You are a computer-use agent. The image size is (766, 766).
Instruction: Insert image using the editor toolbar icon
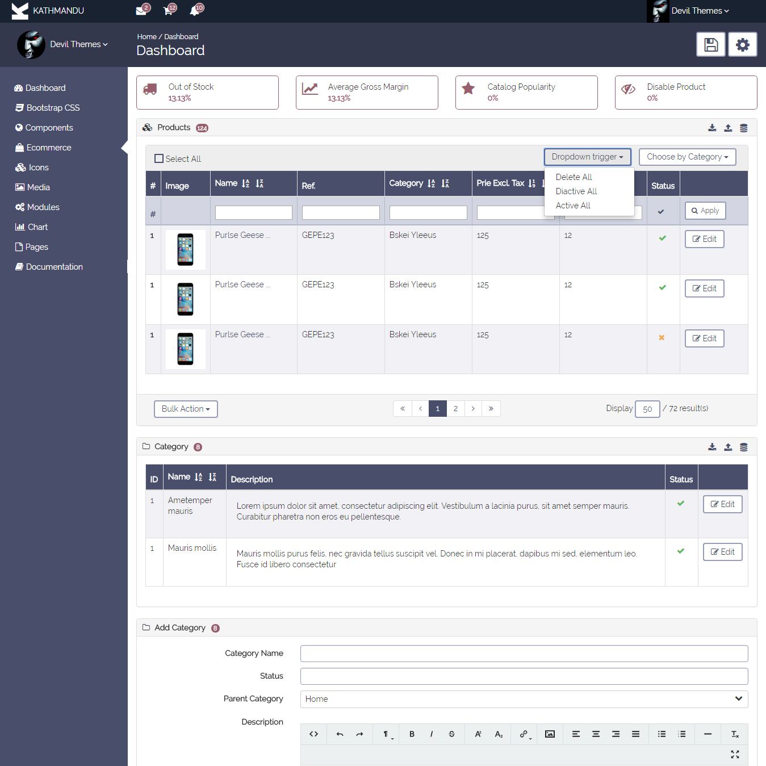tap(550, 734)
